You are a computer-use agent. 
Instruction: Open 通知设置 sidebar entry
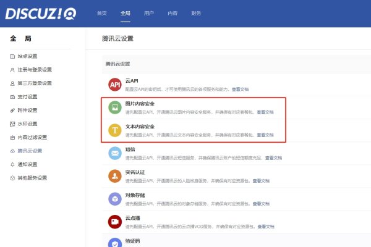pos(27,164)
